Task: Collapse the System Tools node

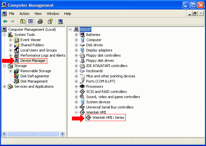Action: (4, 35)
